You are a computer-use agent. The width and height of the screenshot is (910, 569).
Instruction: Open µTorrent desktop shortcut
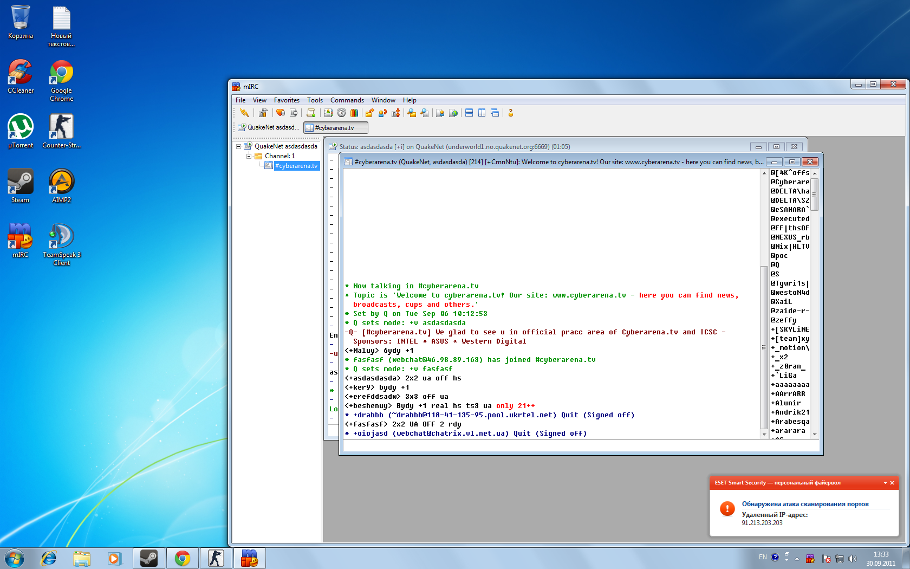click(21, 132)
